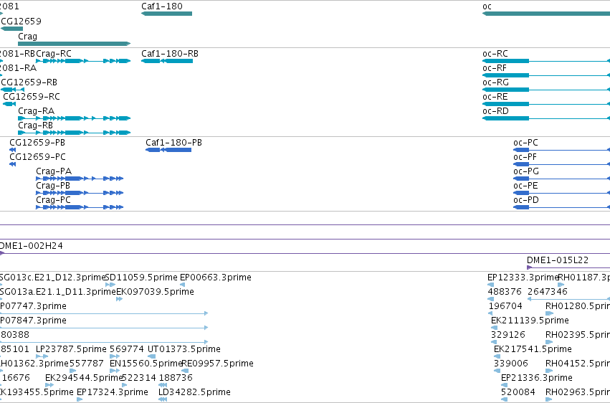Click the Crag-RB transcript feature

pos(75,133)
